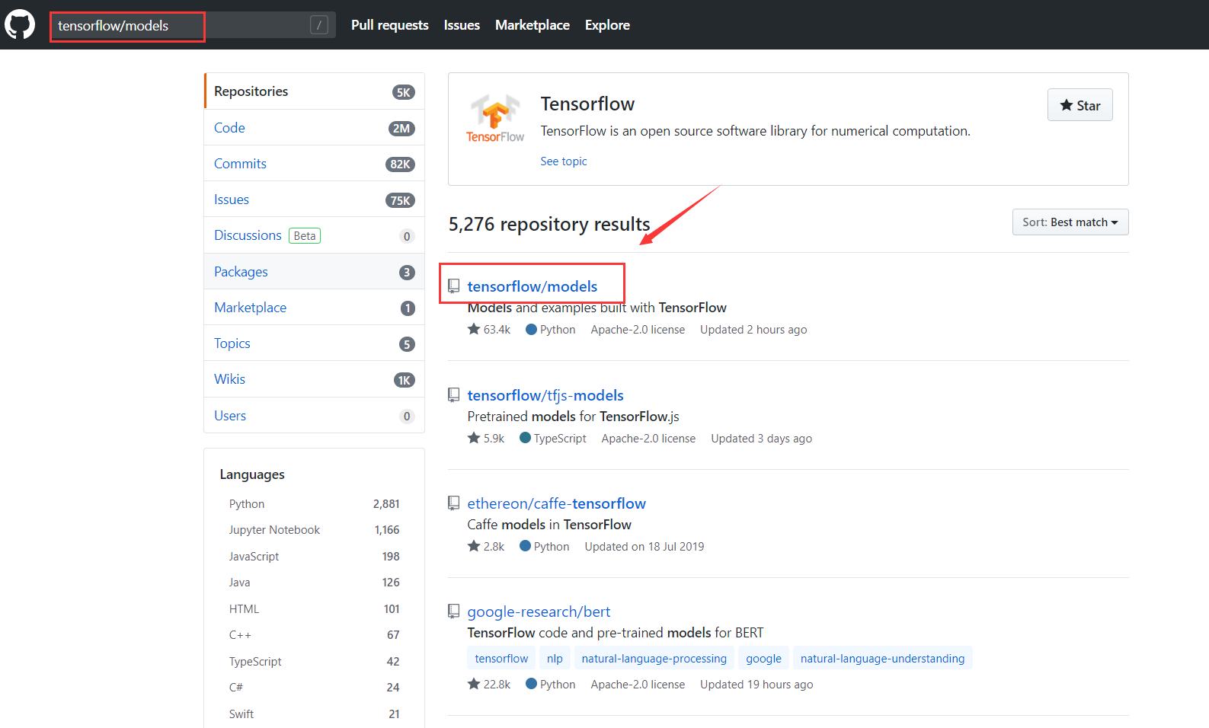Viewport: 1209px width, 728px height.
Task: Open the tensorflow/models repository link
Action: pos(533,286)
